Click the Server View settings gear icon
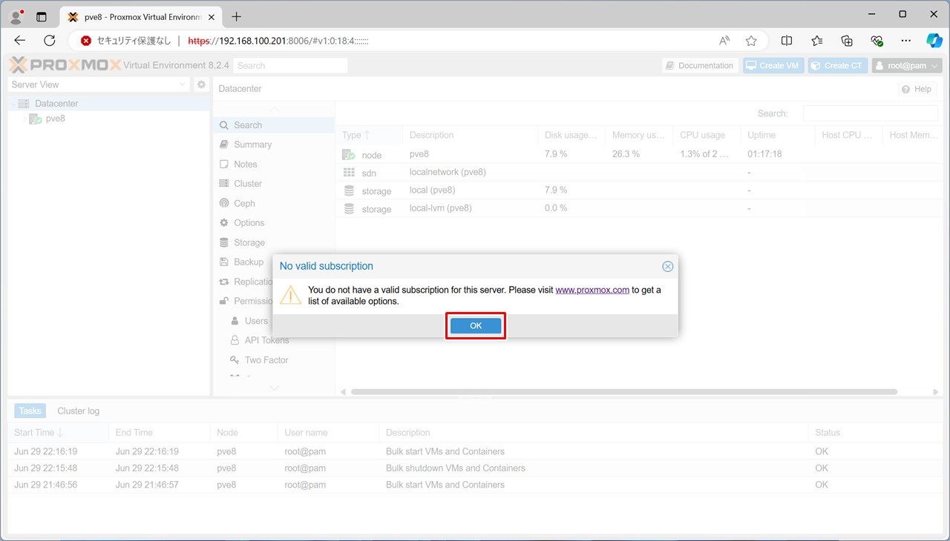Screen dimensions: 950x541 201,85
